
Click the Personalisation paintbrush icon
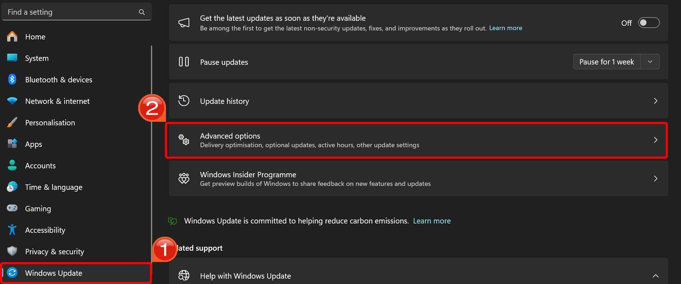click(x=12, y=122)
